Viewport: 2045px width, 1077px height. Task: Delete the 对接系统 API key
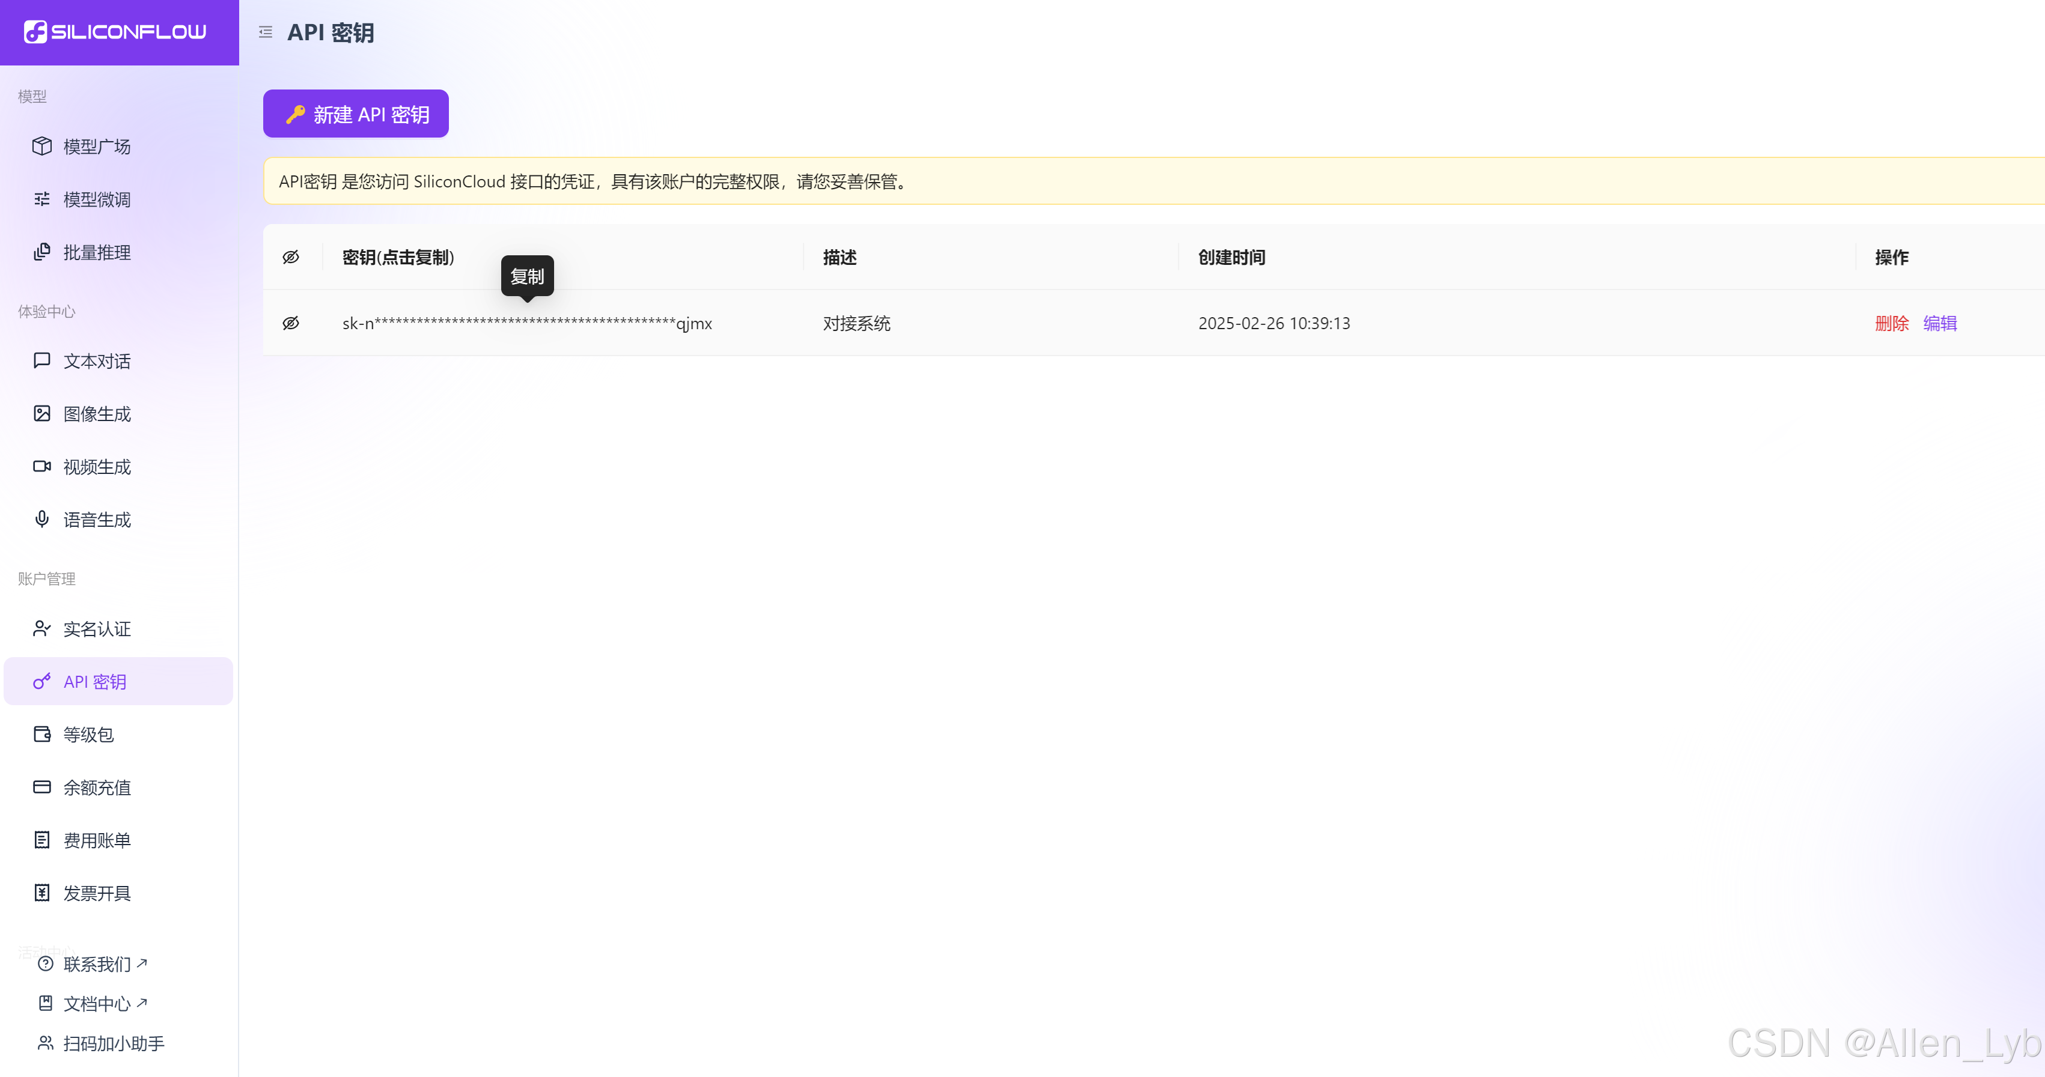[1891, 323]
